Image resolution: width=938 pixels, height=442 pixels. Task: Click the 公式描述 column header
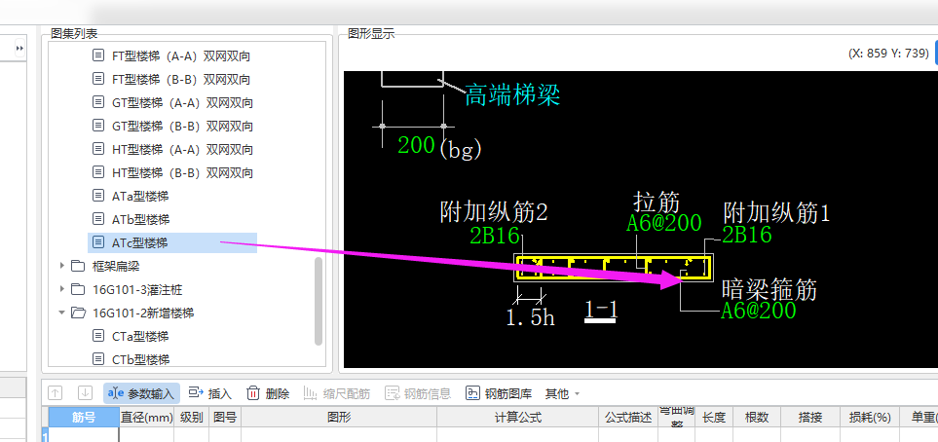click(x=628, y=417)
